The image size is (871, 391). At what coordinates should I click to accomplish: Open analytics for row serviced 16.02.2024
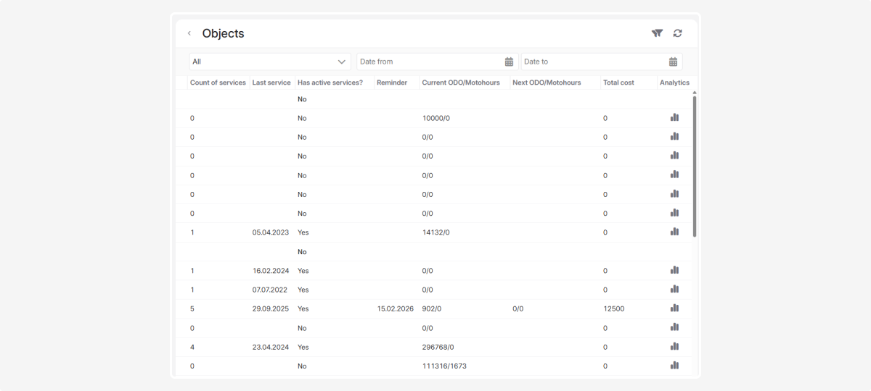tap(674, 270)
